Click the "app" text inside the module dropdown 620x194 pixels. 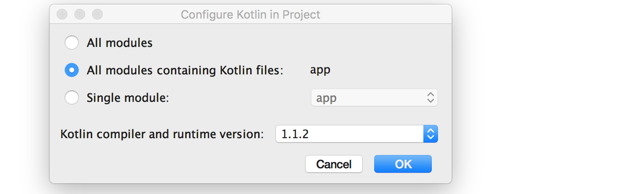point(326,98)
